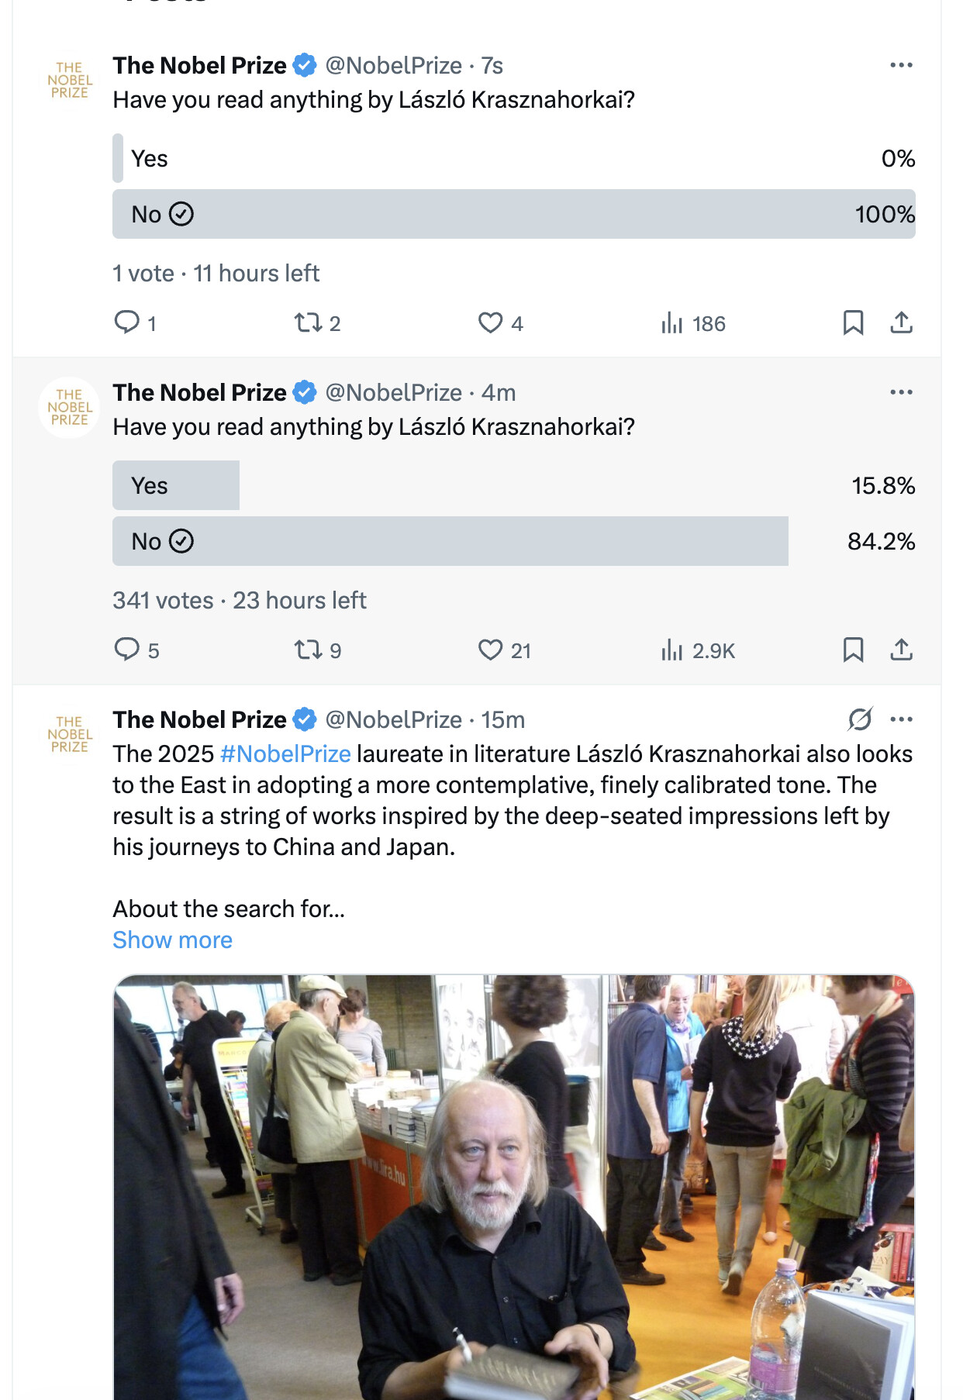963x1400 pixels.
Task: Open more options on 4m post
Action: [901, 392]
